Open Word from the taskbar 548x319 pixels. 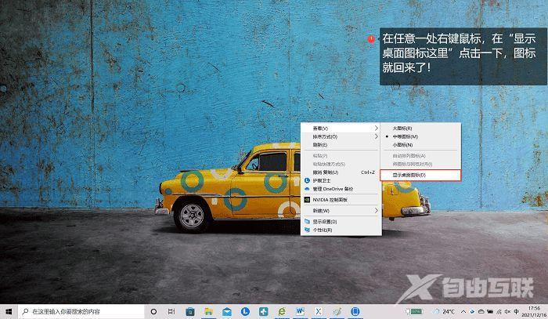[x=300, y=311]
